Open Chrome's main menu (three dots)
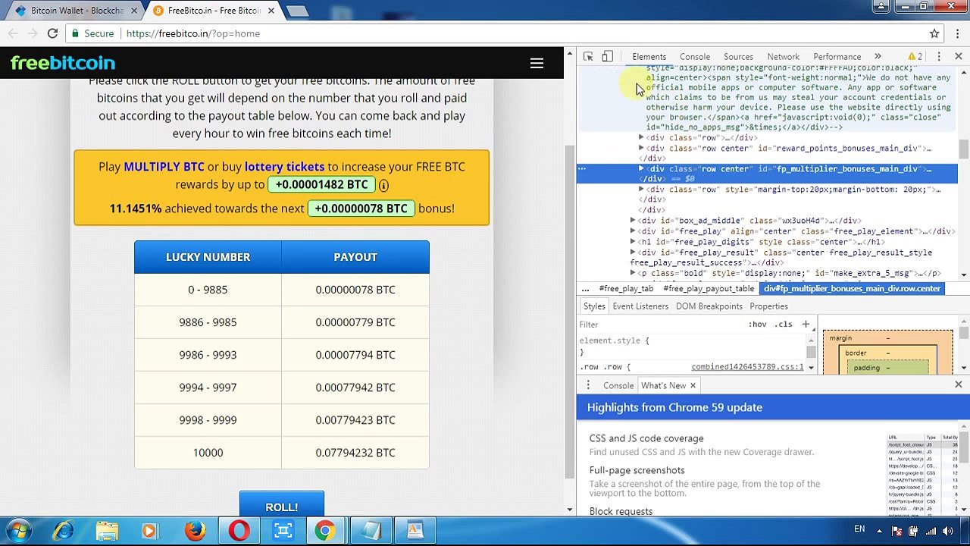The height and width of the screenshot is (546, 970). (958, 33)
